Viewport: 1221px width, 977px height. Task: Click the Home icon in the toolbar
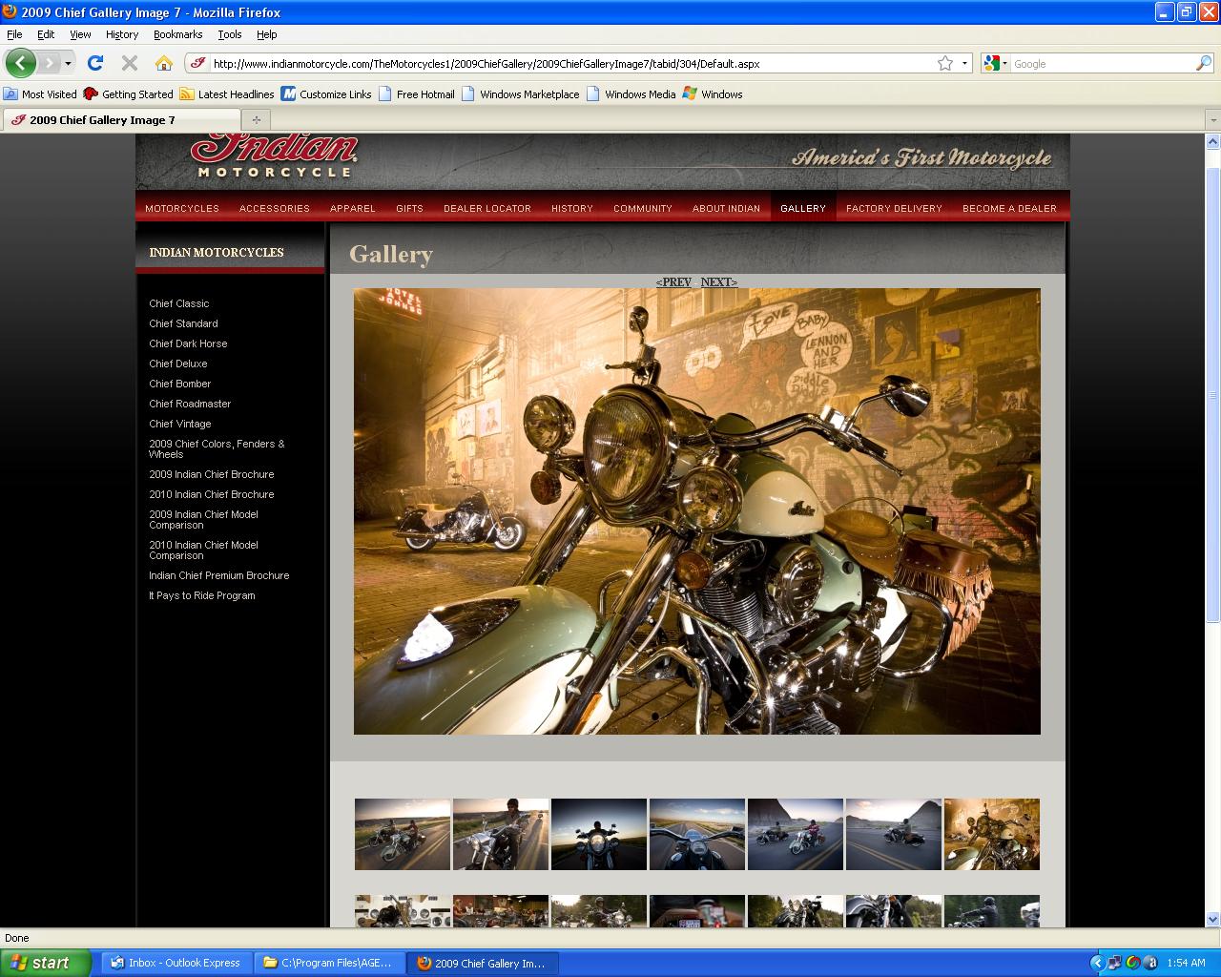pyautogui.click(x=164, y=63)
